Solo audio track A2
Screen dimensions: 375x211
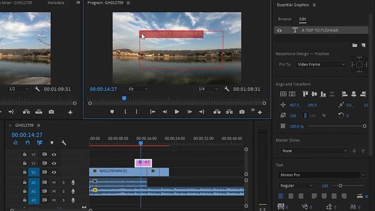(63, 192)
